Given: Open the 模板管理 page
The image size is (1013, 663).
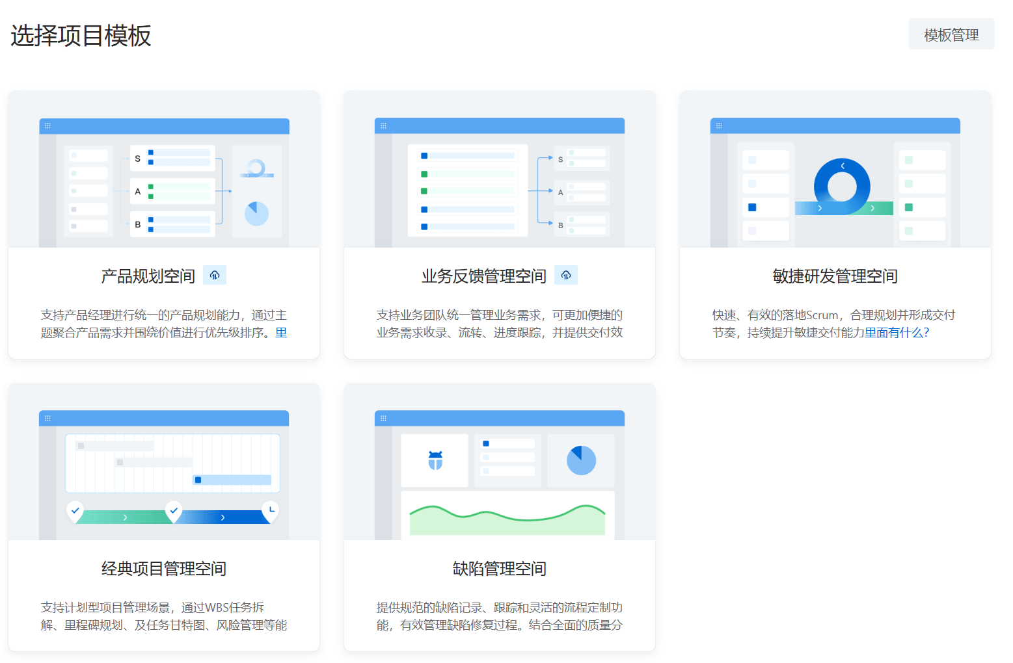Looking at the screenshot, I should click(951, 34).
